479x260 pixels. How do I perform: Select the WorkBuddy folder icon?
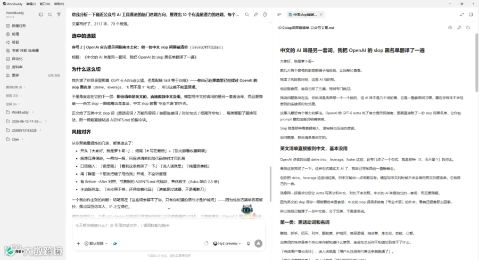point(8,112)
